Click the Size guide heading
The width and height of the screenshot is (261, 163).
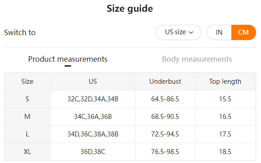tap(130, 9)
